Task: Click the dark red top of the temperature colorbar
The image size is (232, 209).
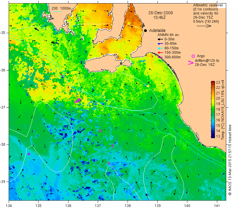Action: 213,82
